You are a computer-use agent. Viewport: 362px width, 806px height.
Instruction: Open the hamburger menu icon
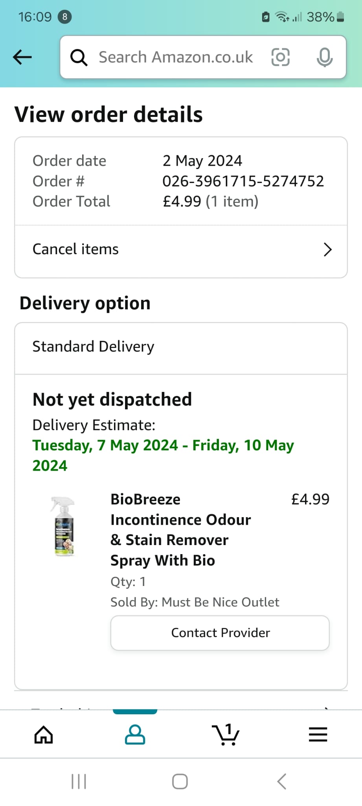(318, 734)
